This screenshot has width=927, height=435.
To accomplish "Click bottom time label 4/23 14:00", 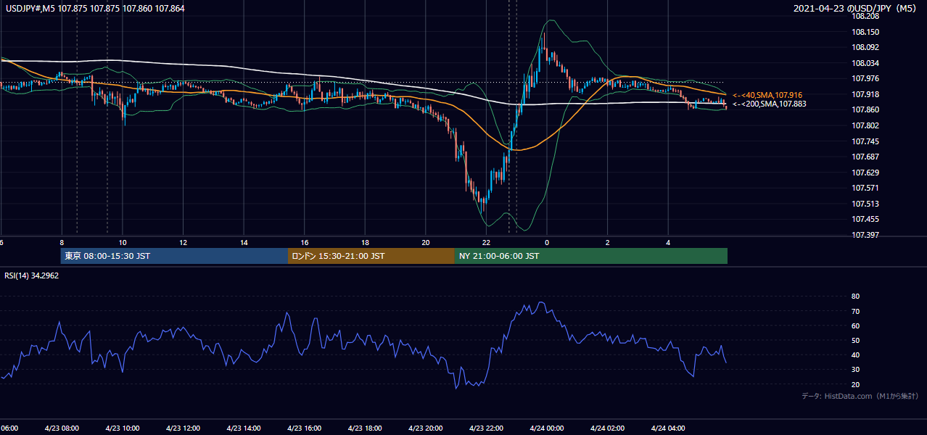I will (x=244, y=428).
